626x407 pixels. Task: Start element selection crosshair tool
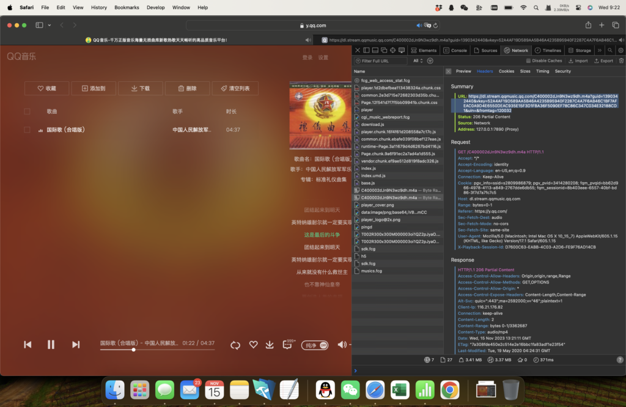pos(393,50)
